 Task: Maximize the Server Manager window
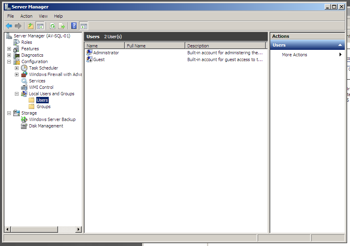[334, 7]
